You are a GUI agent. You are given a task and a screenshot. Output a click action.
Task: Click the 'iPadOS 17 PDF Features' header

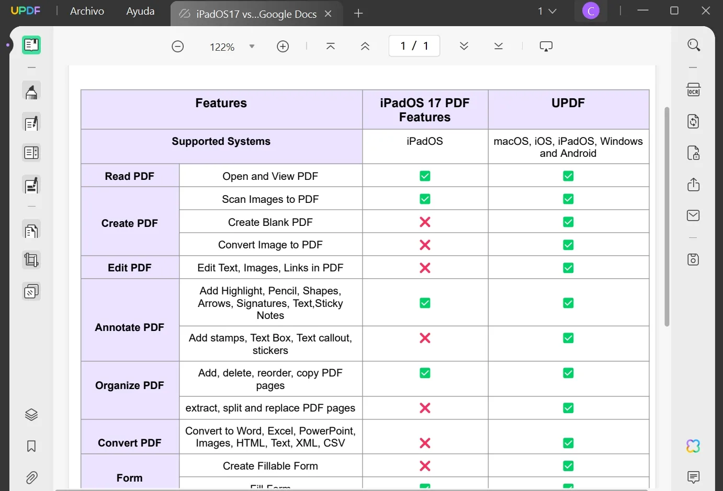click(425, 110)
